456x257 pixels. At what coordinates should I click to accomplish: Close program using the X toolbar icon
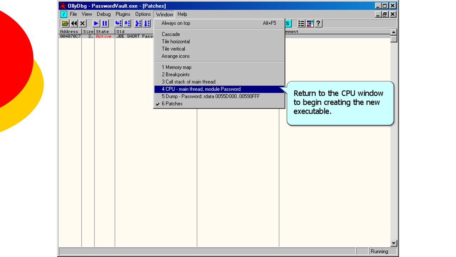pos(83,24)
